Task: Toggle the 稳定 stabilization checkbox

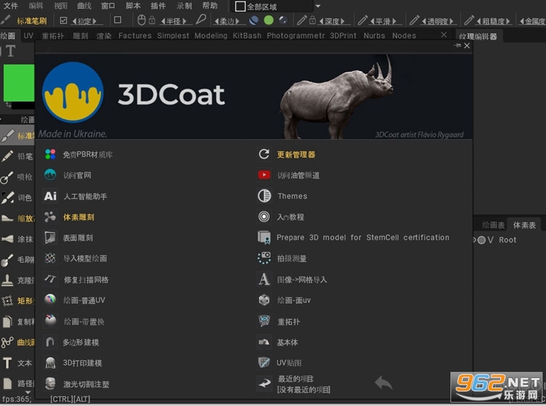Action: (x=63, y=20)
